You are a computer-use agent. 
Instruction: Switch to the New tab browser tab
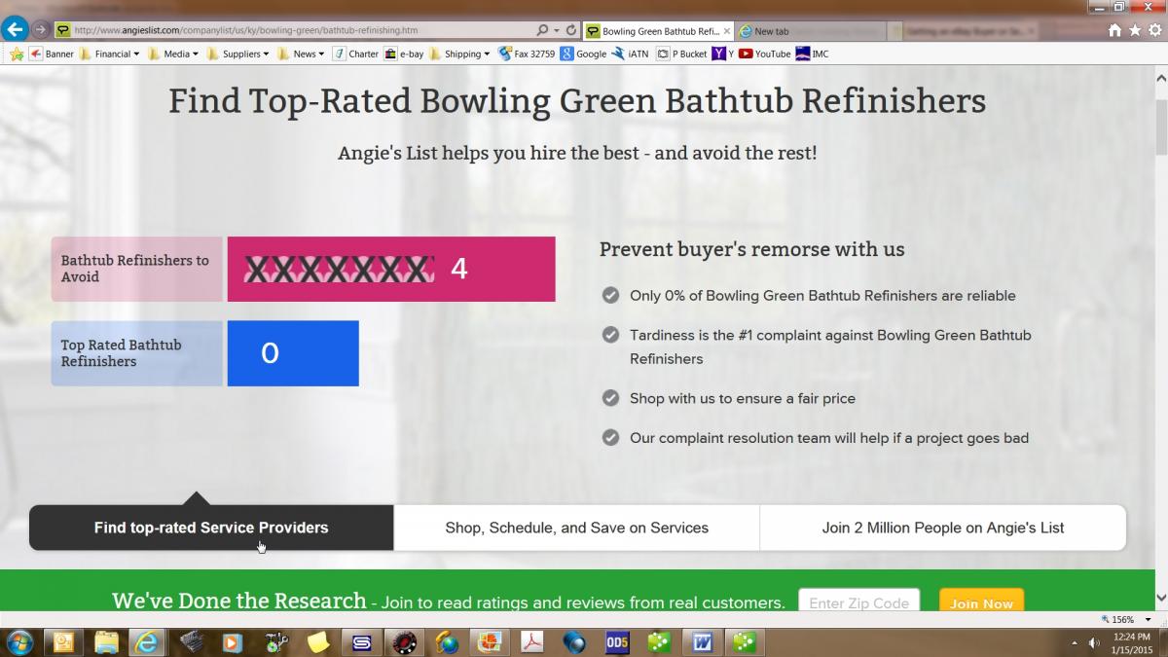pyautogui.click(x=811, y=31)
